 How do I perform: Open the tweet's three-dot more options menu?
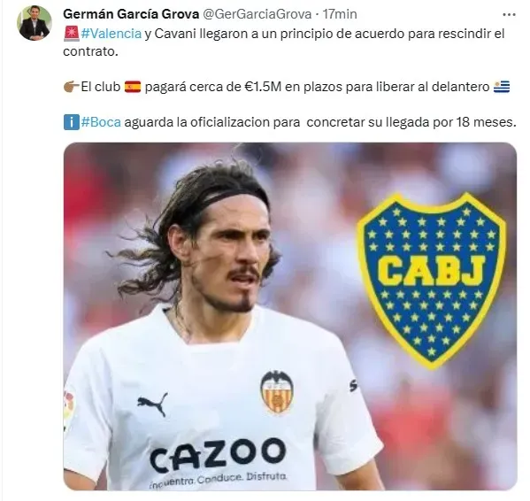point(509,14)
